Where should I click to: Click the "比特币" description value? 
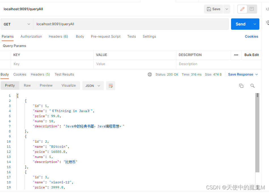(x=71, y=162)
